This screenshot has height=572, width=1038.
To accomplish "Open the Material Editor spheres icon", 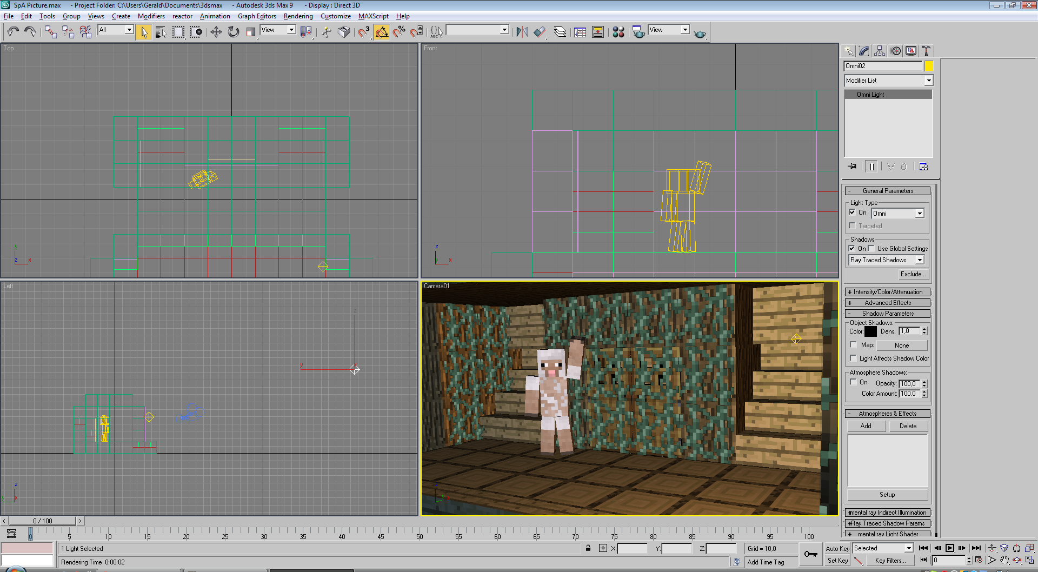I will pyautogui.click(x=618, y=32).
